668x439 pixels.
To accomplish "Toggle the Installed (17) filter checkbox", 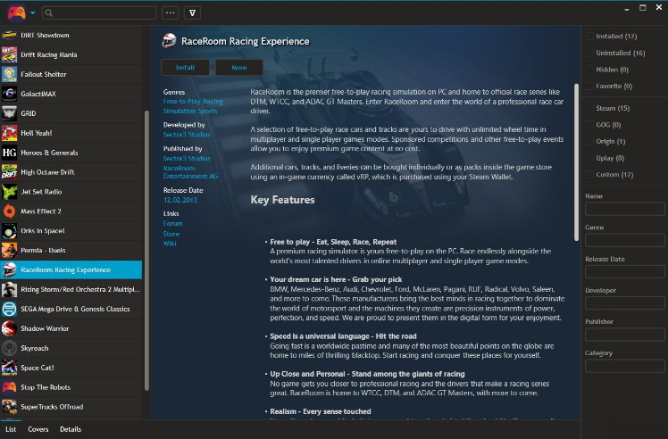I will point(589,37).
